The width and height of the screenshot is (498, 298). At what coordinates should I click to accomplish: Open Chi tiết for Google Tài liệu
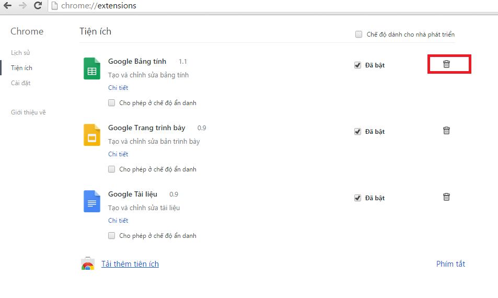coord(118,221)
